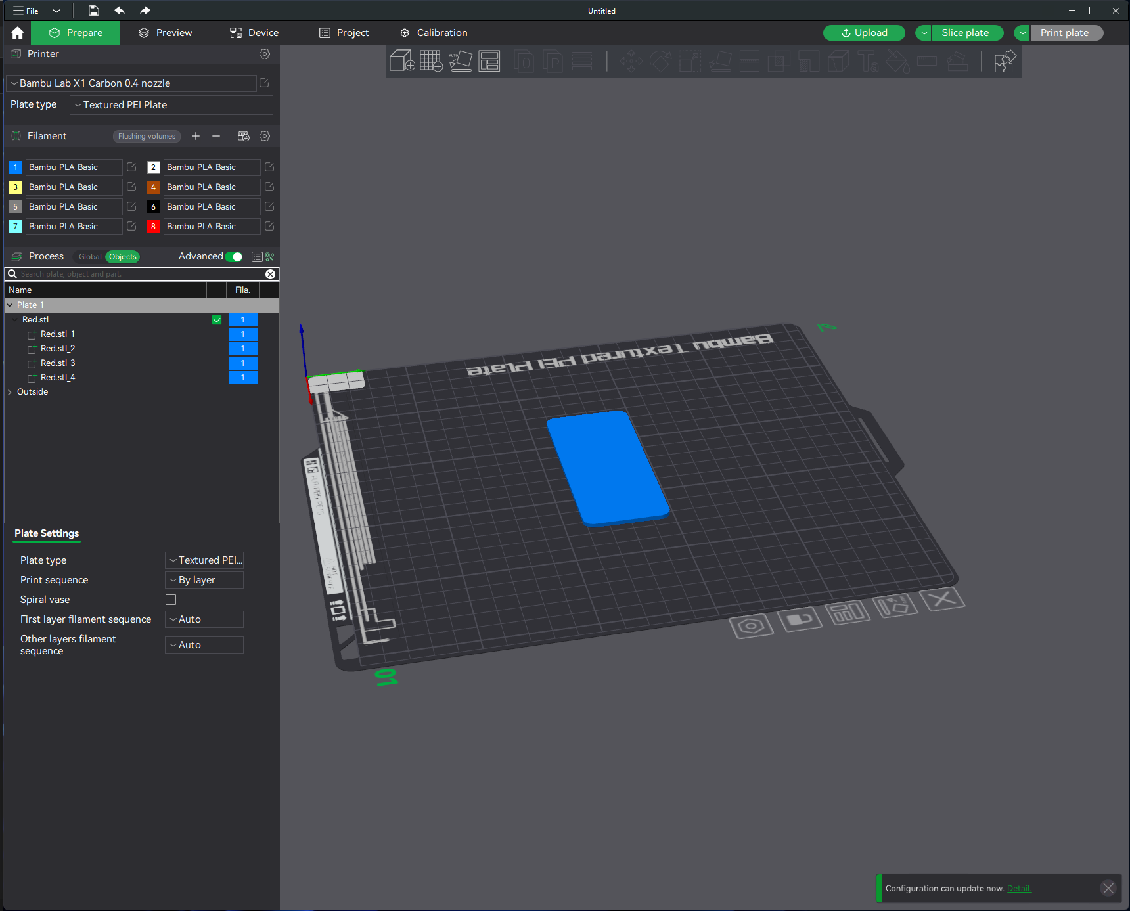Open Assembly view icon at toolbar end
Image resolution: width=1130 pixels, height=911 pixels.
click(x=1005, y=62)
